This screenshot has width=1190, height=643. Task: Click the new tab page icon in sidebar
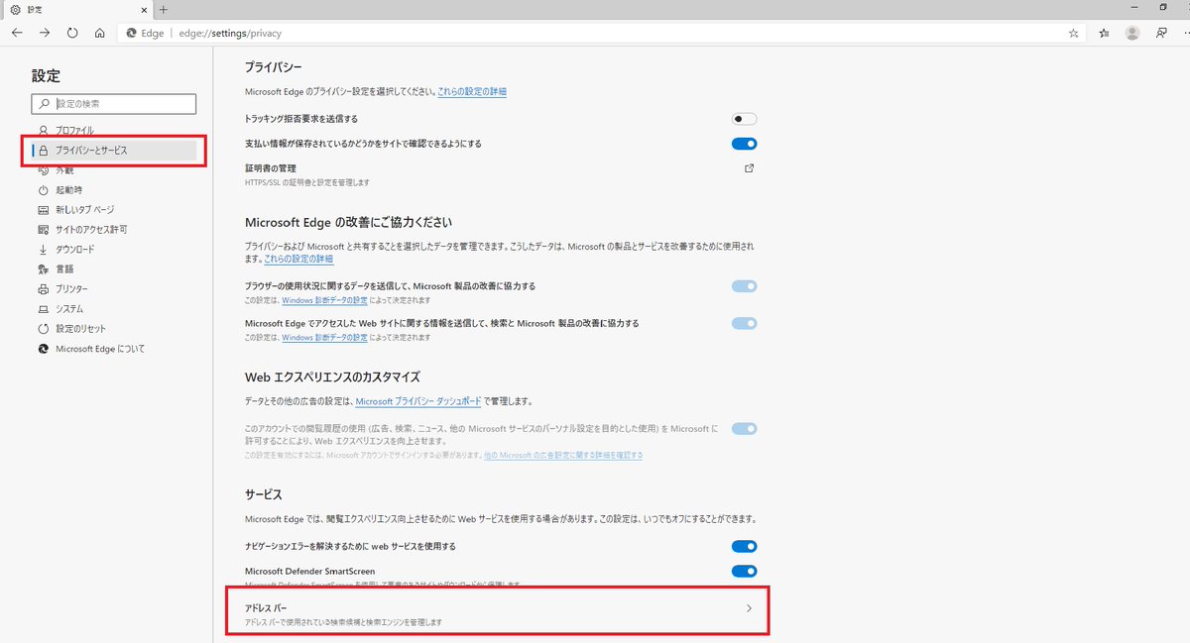pyautogui.click(x=43, y=209)
